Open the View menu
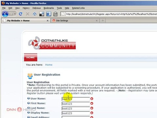The height and width of the screenshot is (118, 157). [x=17, y=8]
